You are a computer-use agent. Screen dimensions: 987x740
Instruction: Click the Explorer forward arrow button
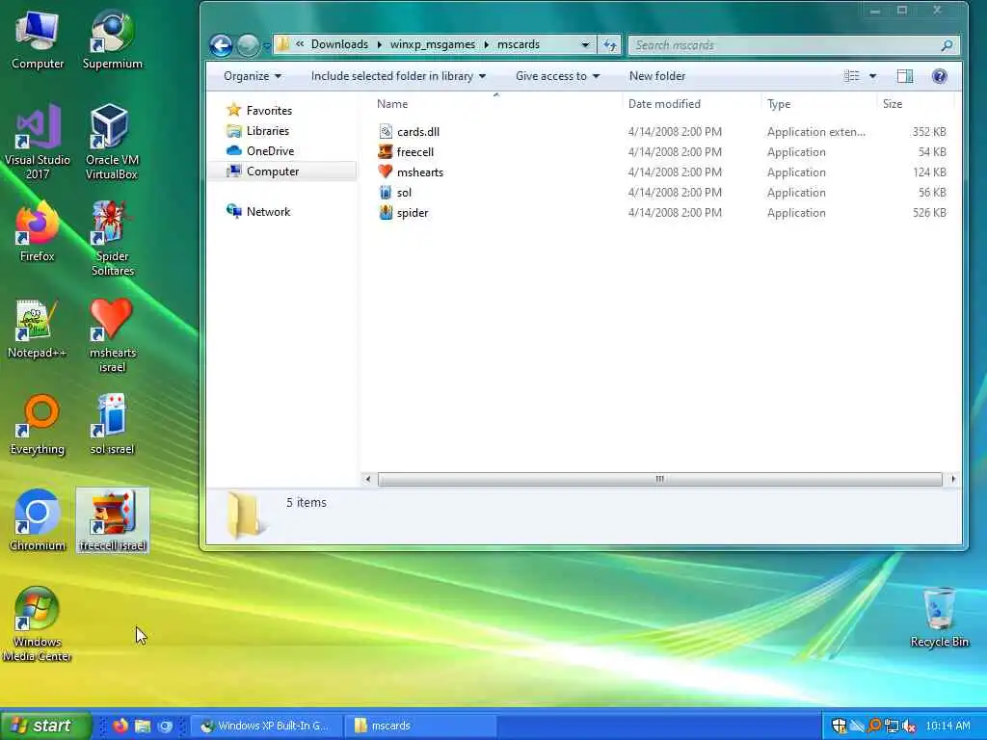(x=248, y=45)
